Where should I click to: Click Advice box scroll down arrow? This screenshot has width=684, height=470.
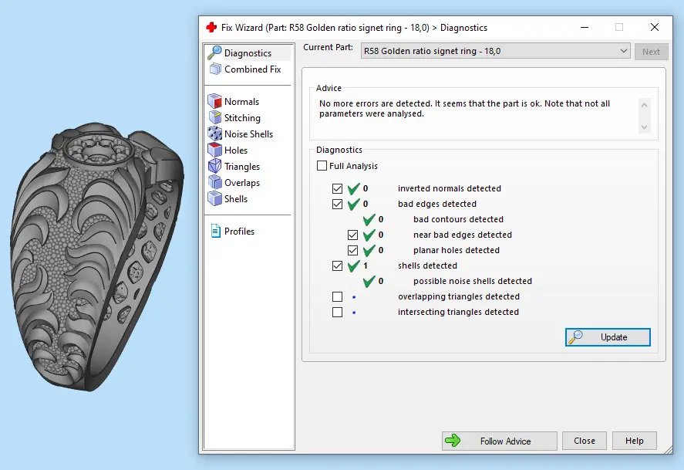click(x=645, y=127)
